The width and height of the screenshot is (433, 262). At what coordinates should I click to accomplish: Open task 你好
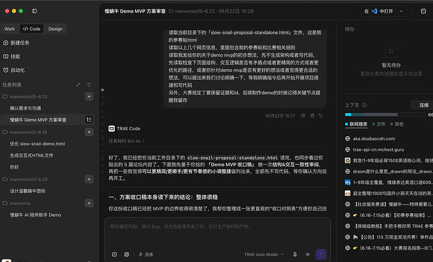pyautogui.click(x=14, y=167)
